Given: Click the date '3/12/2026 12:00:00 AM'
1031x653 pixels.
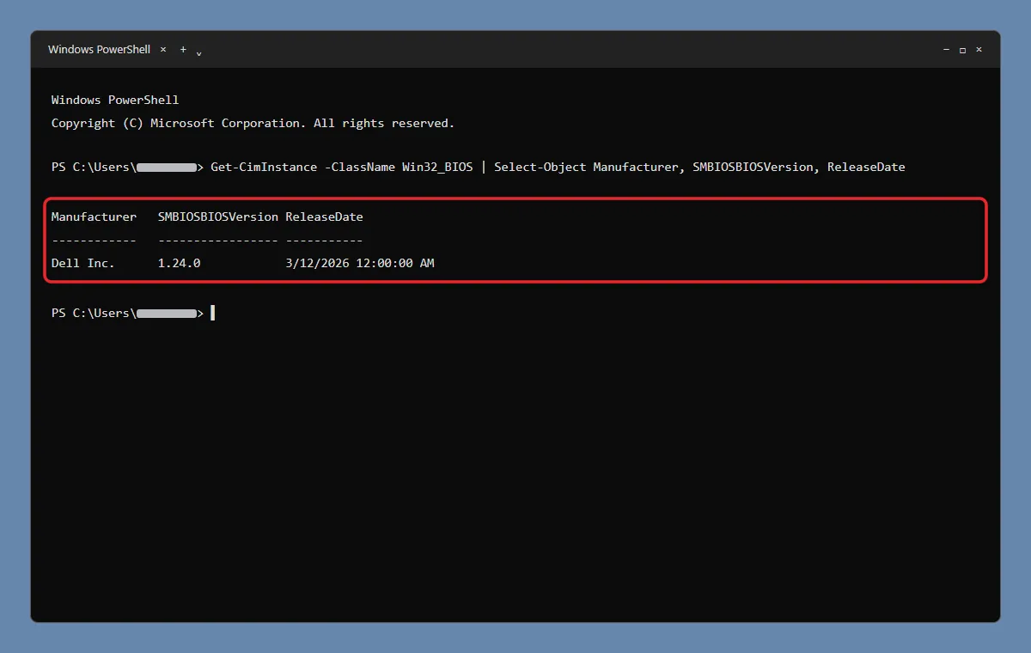Looking at the screenshot, I should (x=360, y=263).
